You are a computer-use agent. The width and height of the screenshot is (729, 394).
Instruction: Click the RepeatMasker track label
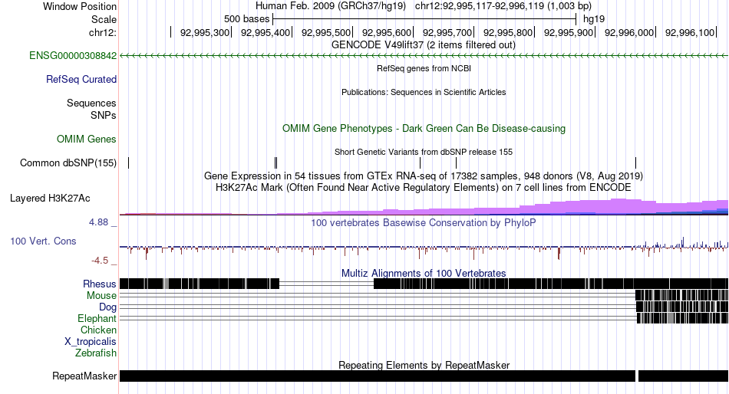tap(84, 376)
